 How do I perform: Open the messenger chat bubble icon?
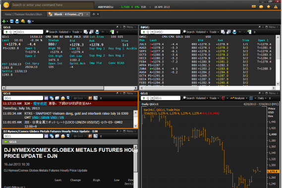point(261,6)
